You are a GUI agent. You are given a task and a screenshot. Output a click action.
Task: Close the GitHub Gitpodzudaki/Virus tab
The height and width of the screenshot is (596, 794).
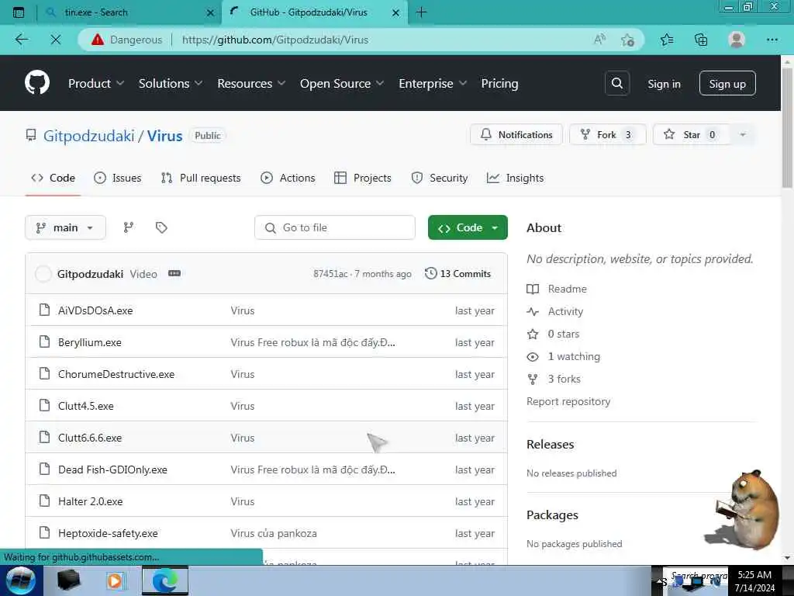(396, 12)
